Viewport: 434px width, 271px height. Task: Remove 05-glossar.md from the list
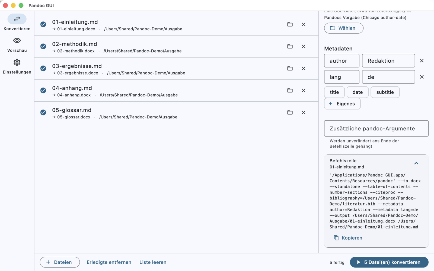pos(304,112)
